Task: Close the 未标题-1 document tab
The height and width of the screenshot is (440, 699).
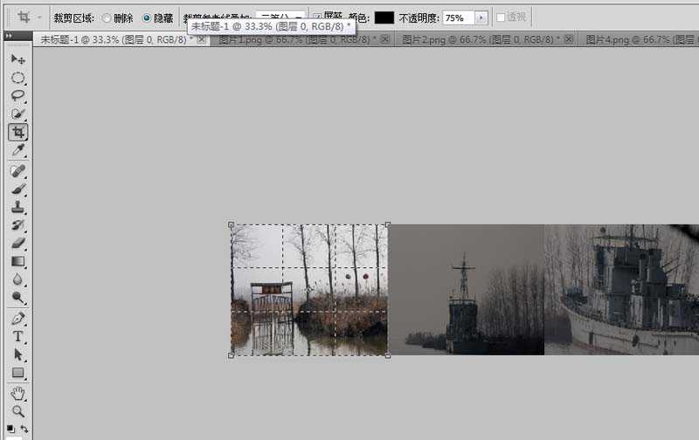Action: pyautogui.click(x=202, y=39)
